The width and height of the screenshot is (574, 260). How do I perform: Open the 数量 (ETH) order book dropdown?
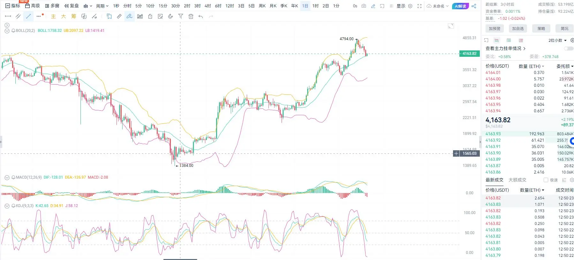(x=532, y=66)
